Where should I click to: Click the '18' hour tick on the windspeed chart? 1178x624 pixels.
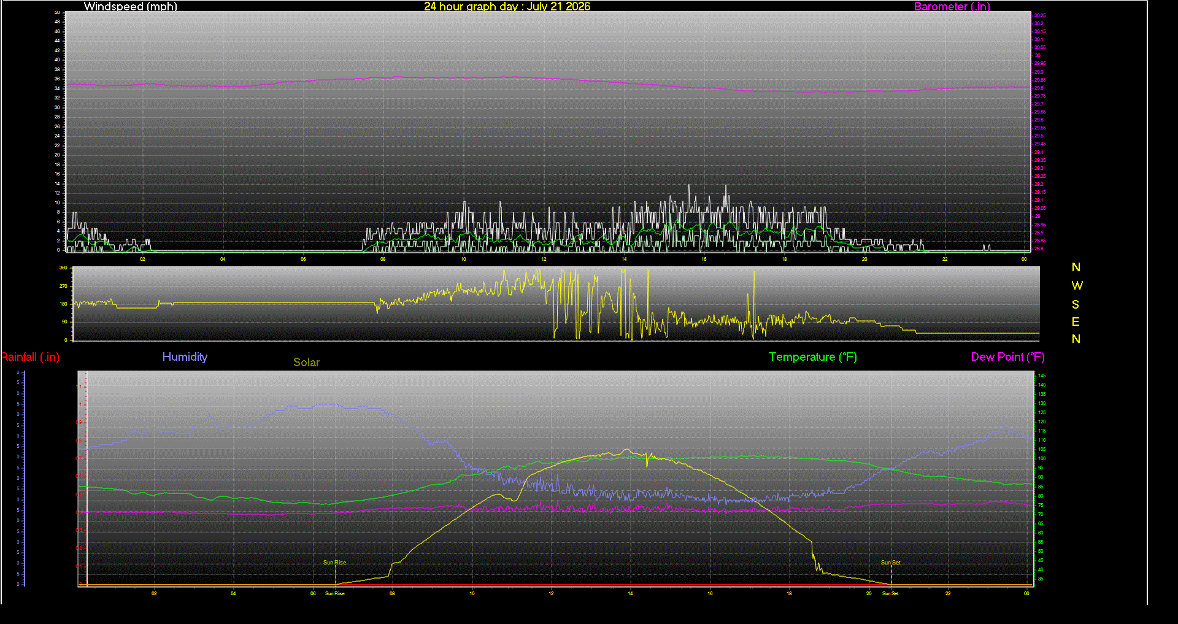point(784,259)
